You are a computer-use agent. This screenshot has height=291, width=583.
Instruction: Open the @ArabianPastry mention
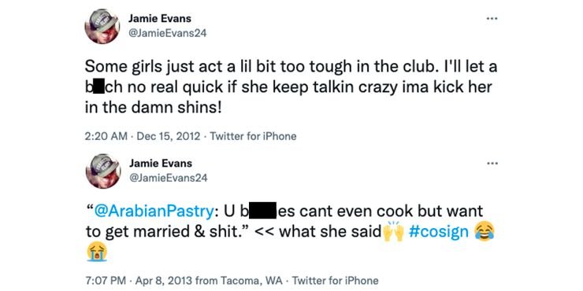tap(154, 212)
